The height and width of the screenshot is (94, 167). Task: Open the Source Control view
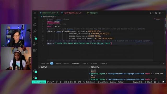tap(35, 38)
